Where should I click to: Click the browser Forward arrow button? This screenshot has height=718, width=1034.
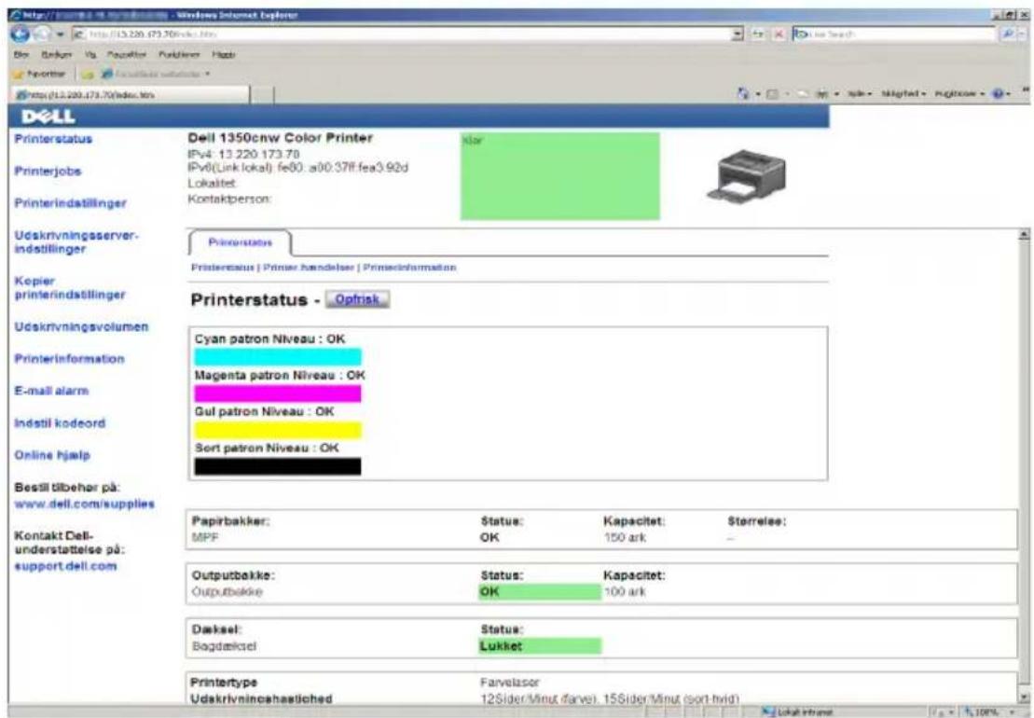click(x=42, y=34)
